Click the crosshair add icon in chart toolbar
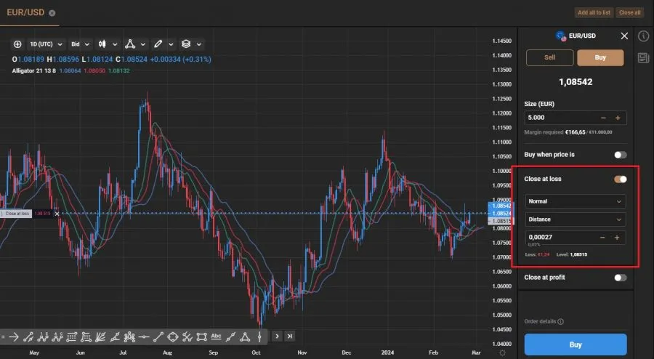The height and width of the screenshot is (359, 654). [17, 44]
